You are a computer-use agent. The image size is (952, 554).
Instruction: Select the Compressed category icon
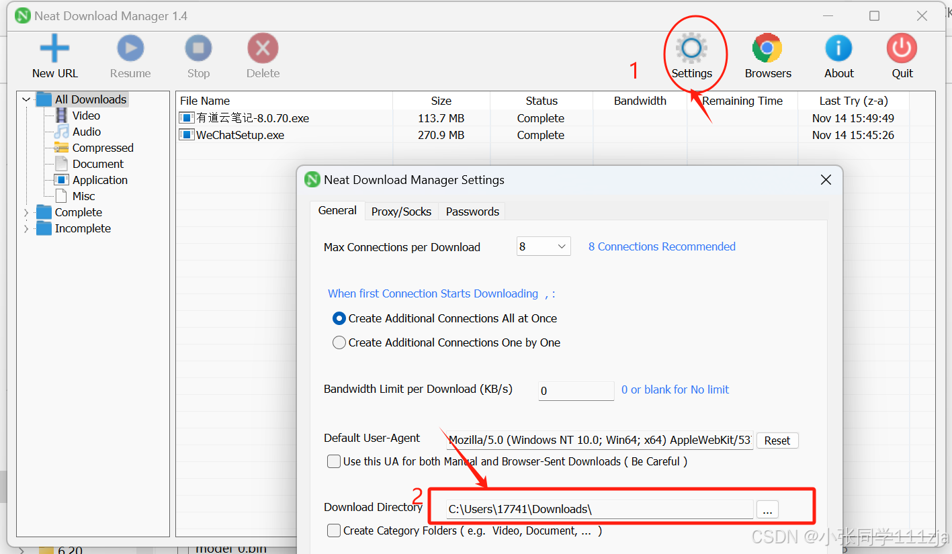coord(61,148)
